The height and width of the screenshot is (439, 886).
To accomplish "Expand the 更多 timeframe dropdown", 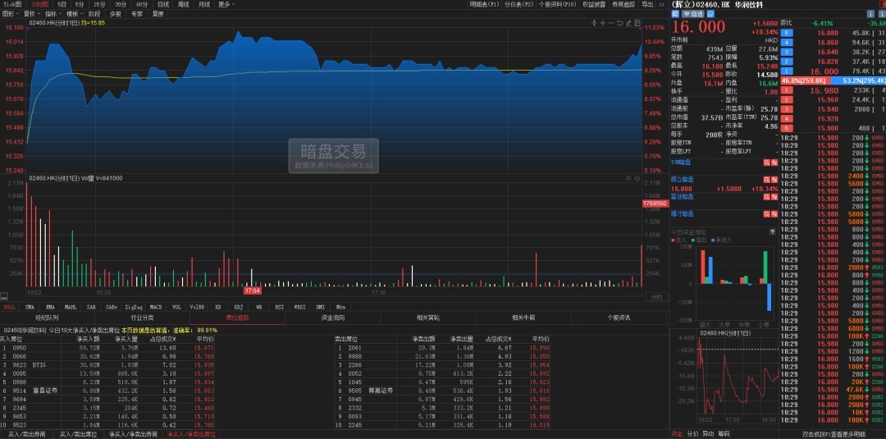I will (226, 4).
